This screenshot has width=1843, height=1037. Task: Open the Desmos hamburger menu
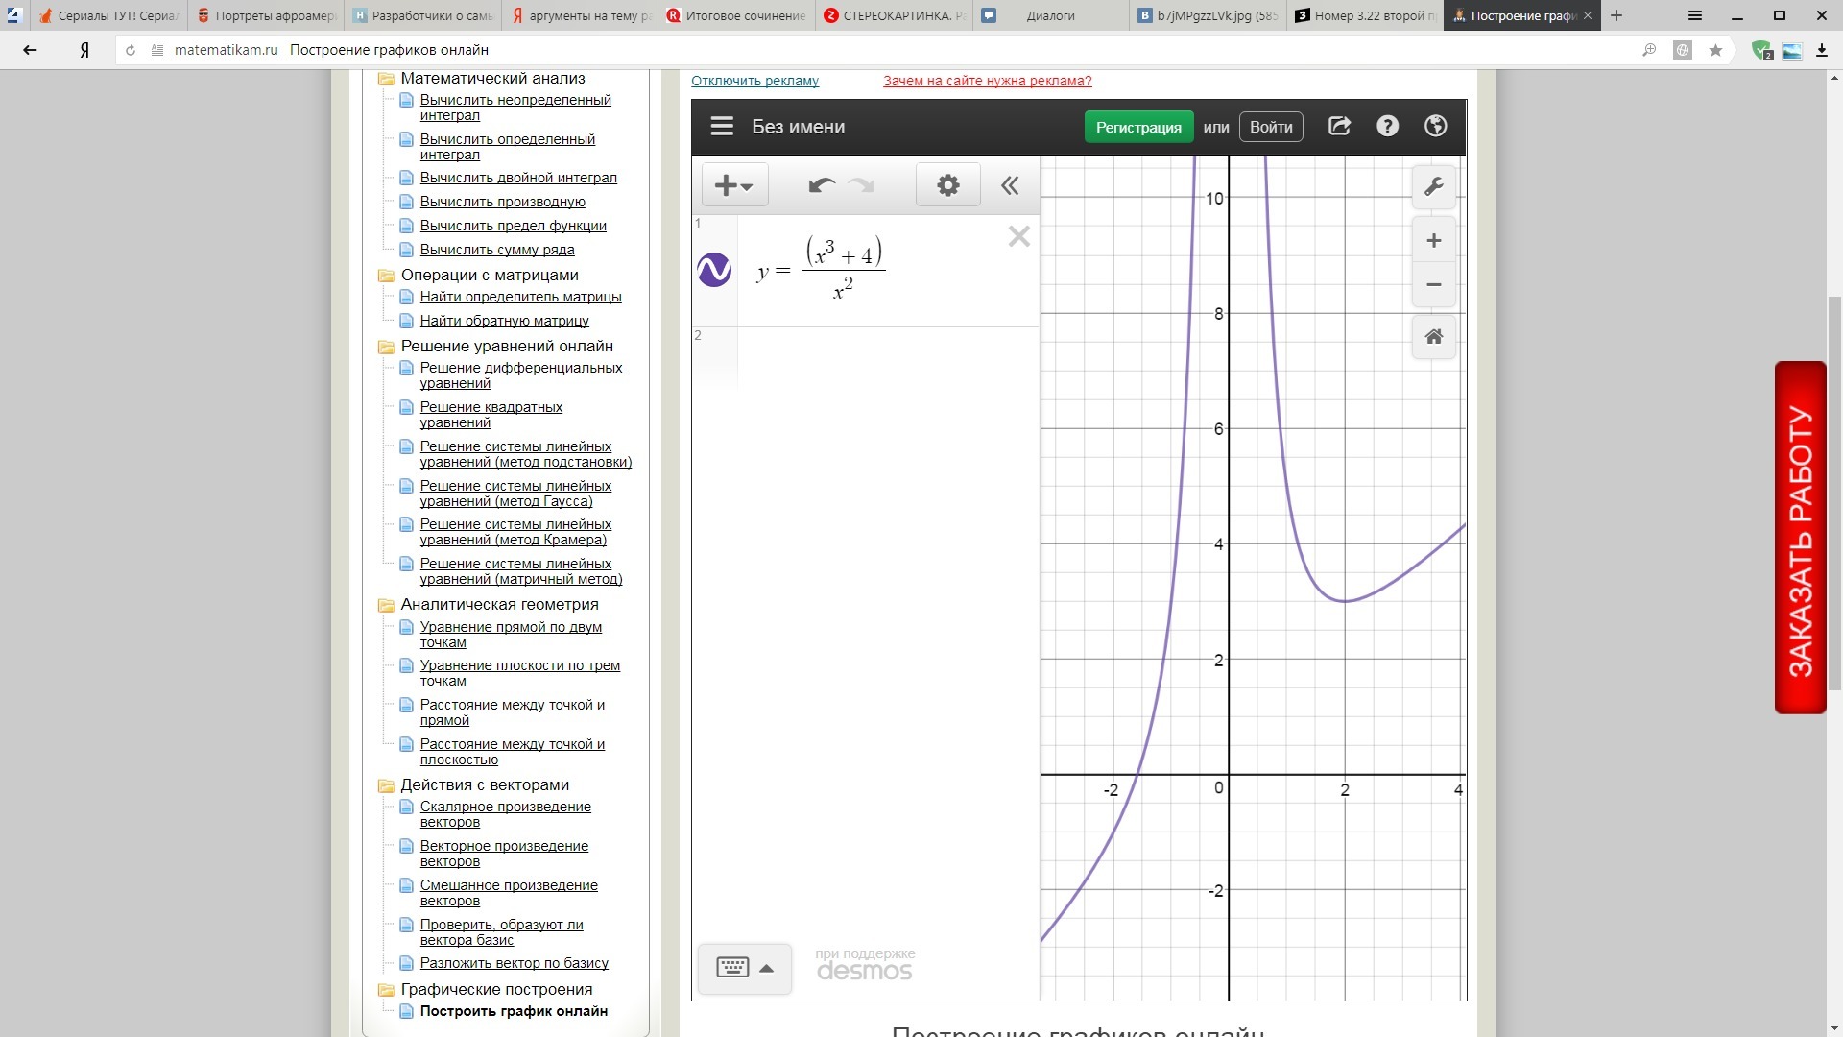pyautogui.click(x=722, y=127)
